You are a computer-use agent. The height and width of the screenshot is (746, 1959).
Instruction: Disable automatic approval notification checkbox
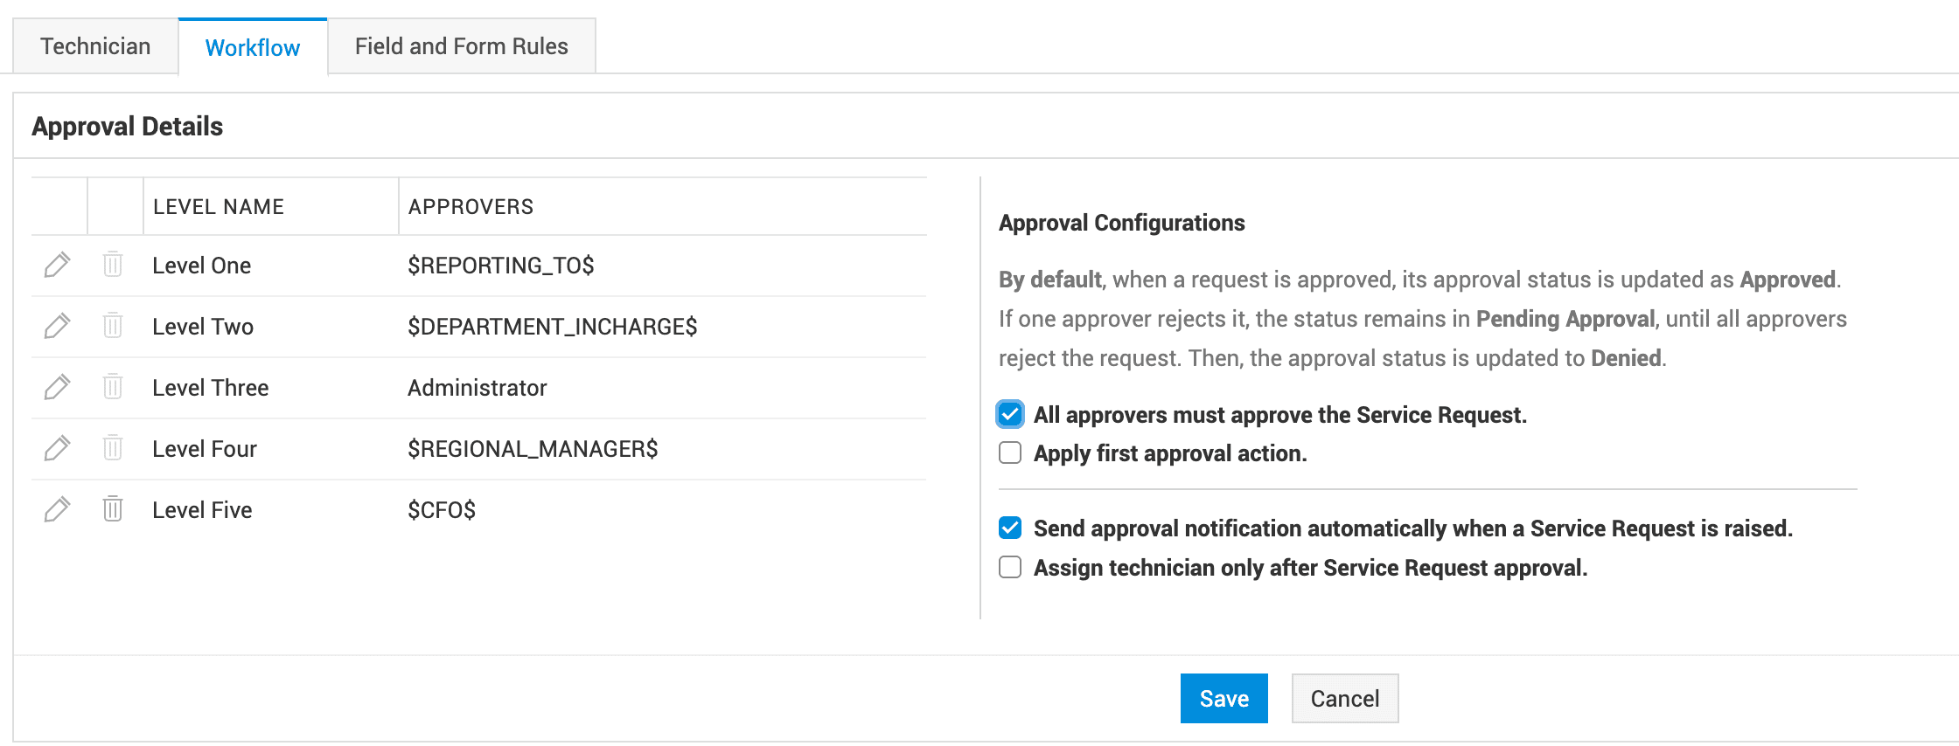click(x=1010, y=528)
